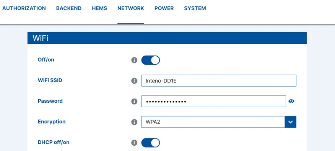
Task: Open the WPA2 encryption combo box
Action: coord(219,122)
